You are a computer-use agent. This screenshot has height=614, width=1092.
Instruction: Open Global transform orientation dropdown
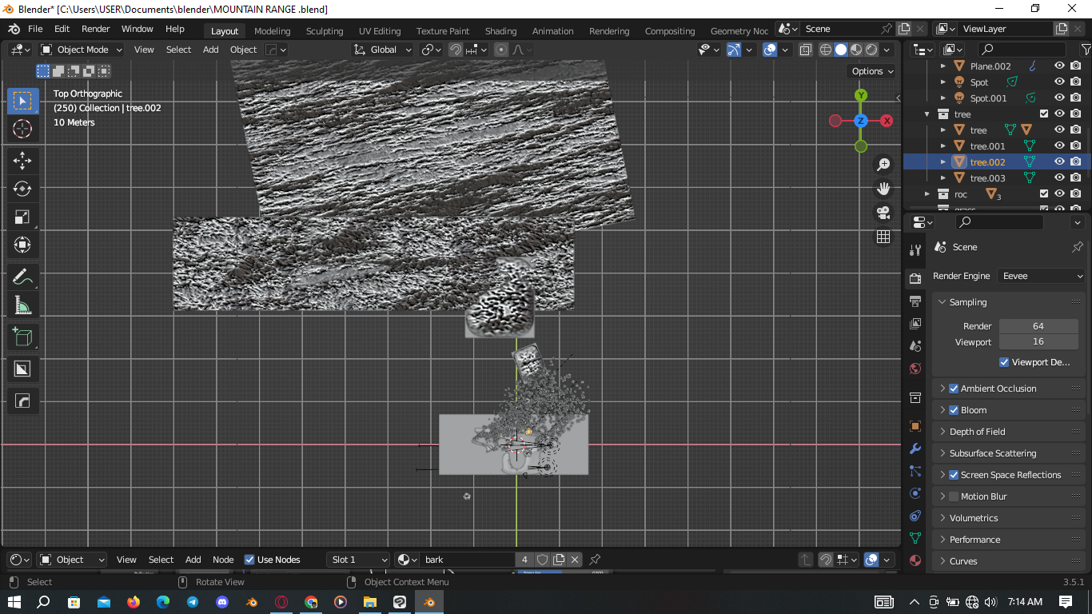pos(383,50)
